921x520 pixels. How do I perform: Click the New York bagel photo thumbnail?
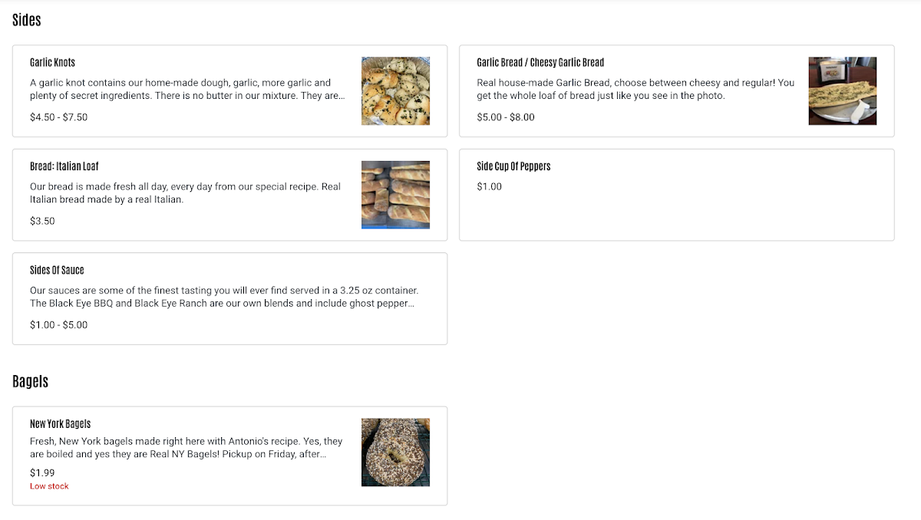[x=395, y=452]
